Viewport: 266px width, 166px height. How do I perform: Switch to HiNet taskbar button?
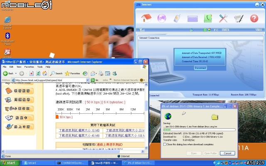click(x=104, y=163)
